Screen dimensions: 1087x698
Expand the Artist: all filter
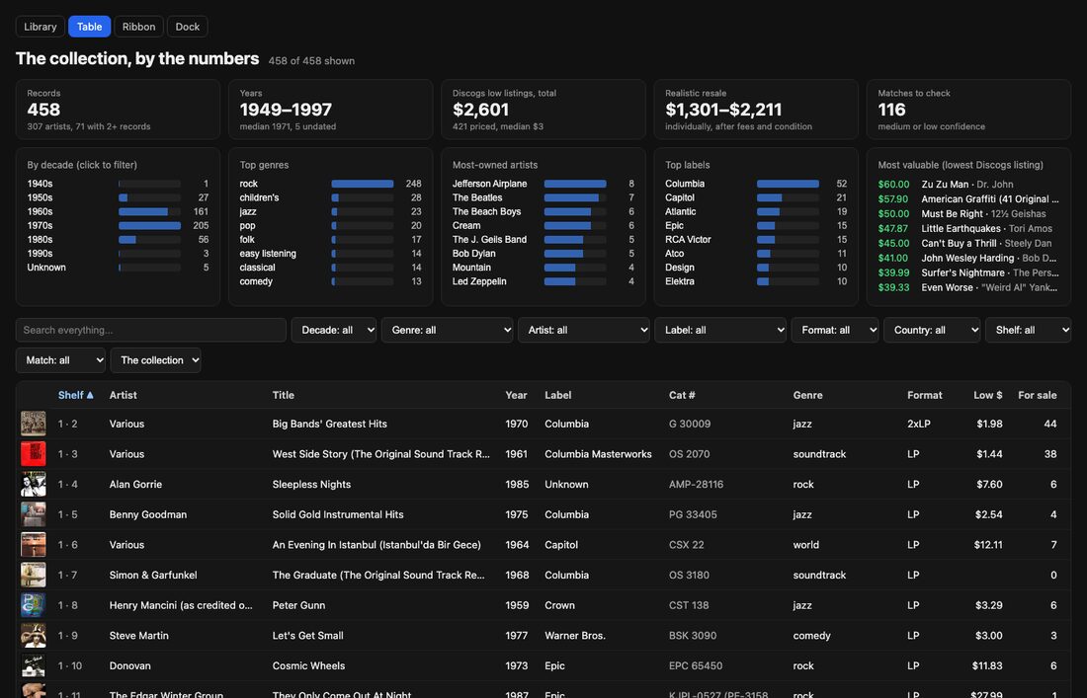584,330
